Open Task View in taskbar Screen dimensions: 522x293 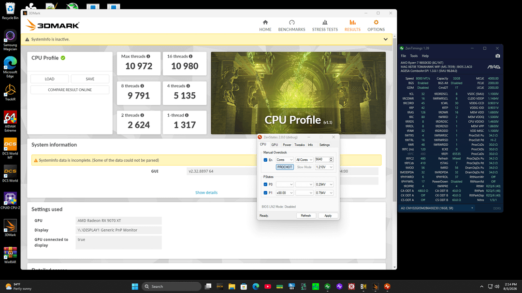point(208,286)
